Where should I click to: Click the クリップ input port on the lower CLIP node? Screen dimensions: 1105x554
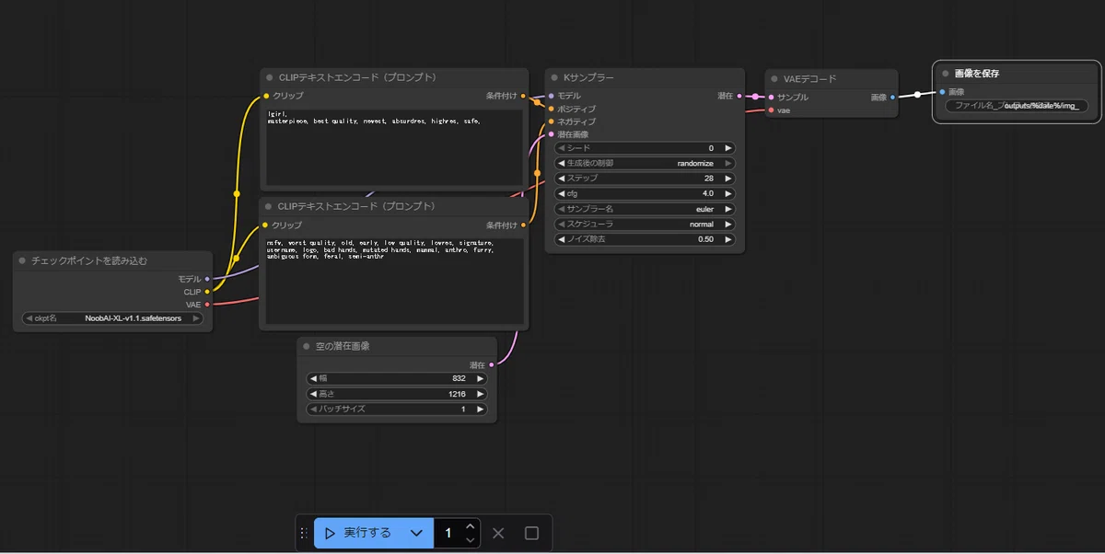(266, 225)
